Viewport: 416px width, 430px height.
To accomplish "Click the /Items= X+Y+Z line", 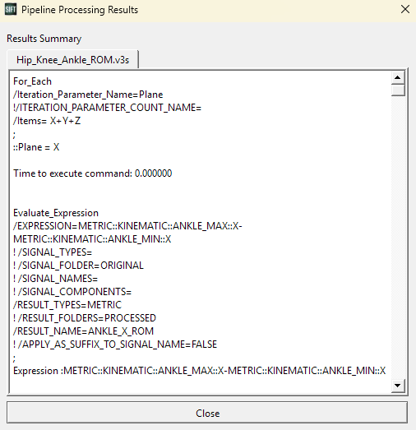I will (47, 121).
